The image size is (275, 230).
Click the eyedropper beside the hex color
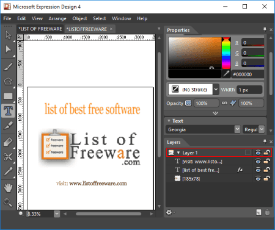pyautogui.click(x=226, y=74)
